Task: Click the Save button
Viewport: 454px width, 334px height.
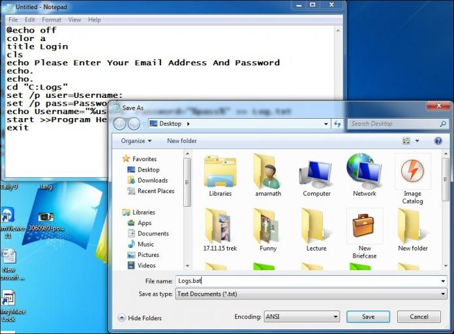Action: pyautogui.click(x=368, y=316)
